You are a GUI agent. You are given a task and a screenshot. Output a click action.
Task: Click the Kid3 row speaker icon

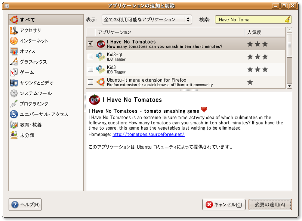pos(101,69)
